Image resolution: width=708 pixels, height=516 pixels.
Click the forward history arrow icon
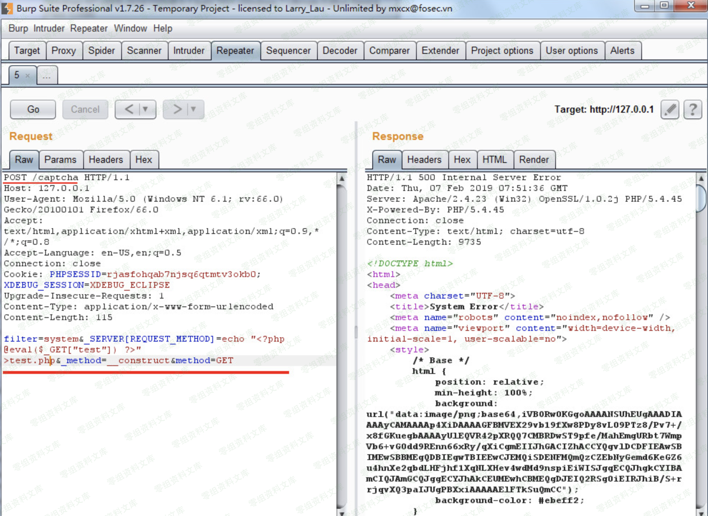(177, 109)
